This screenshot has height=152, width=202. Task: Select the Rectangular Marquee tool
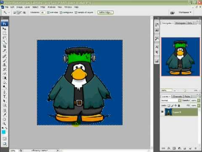(4, 33)
